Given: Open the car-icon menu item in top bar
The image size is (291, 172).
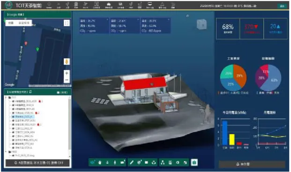Looking at the screenshot, I should tap(109, 5).
